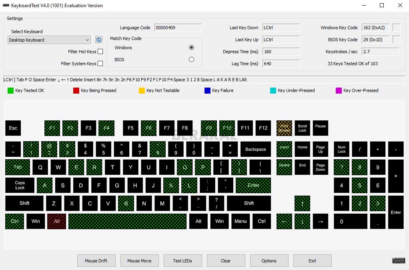Click the green Key Tested OK color swatch
Screen dimensions: 409x270
(x=10, y=90)
